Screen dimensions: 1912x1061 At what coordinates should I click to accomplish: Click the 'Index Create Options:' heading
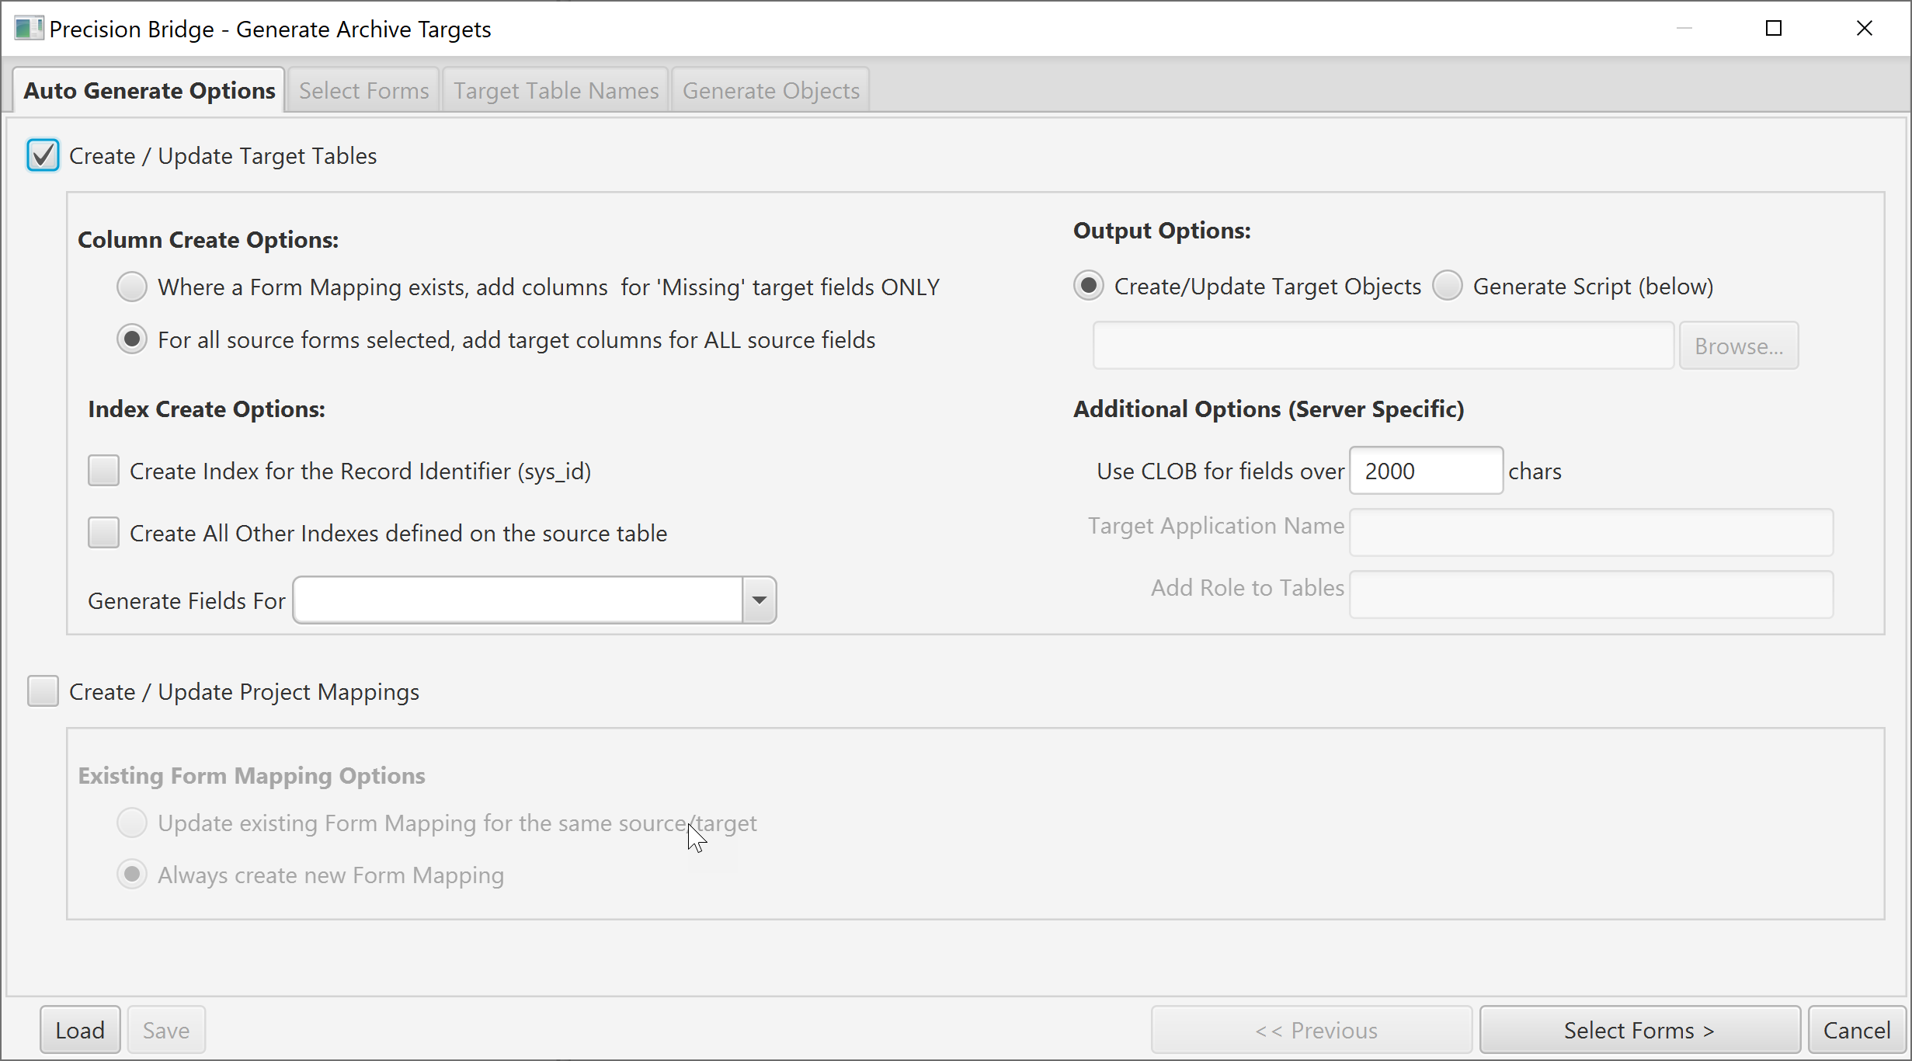coord(207,409)
